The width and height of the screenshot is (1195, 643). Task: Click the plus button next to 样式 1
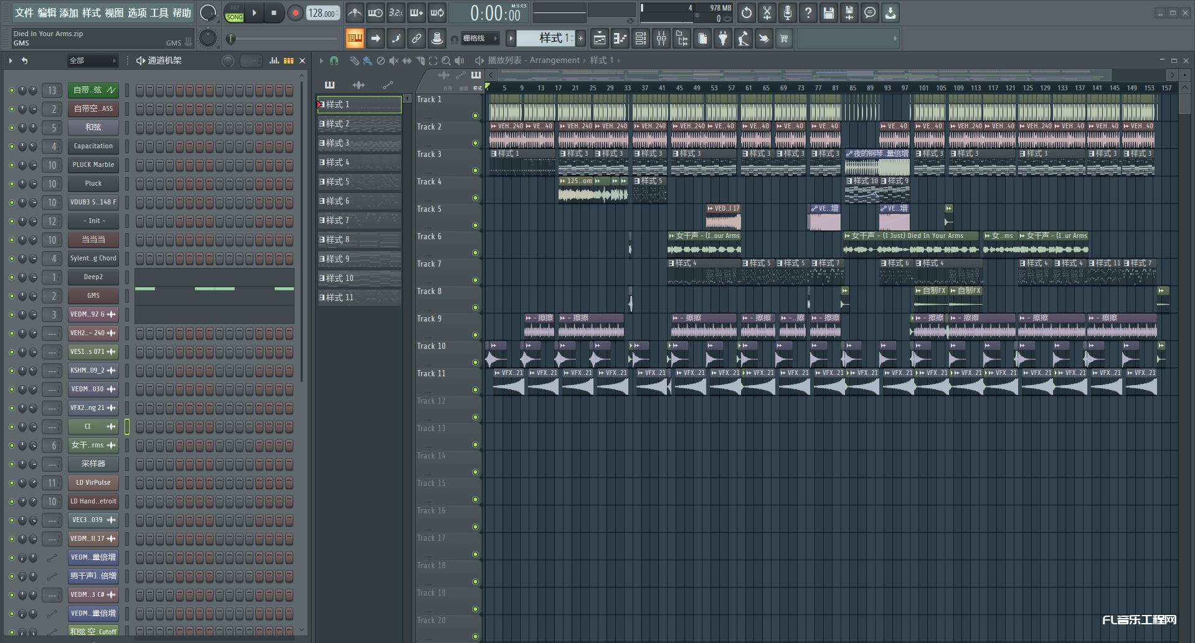coord(580,39)
